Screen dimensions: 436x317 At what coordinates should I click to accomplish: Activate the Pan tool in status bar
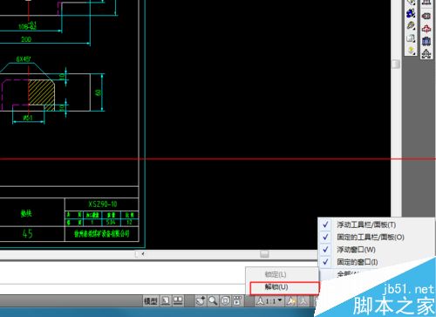[201, 301]
